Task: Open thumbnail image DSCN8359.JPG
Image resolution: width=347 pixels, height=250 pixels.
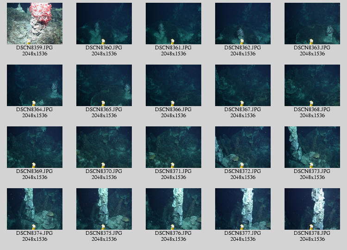Action: point(35,24)
